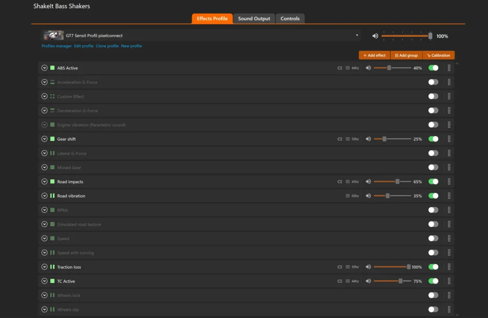The height and width of the screenshot is (318, 488).
Task: Open the Controls tab
Action: pyautogui.click(x=290, y=19)
